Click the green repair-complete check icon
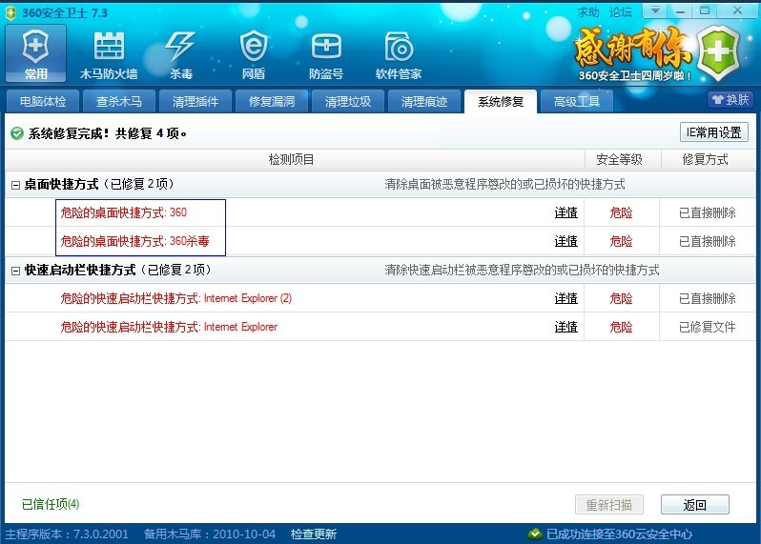The image size is (761, 544). (x=17, y=133)
